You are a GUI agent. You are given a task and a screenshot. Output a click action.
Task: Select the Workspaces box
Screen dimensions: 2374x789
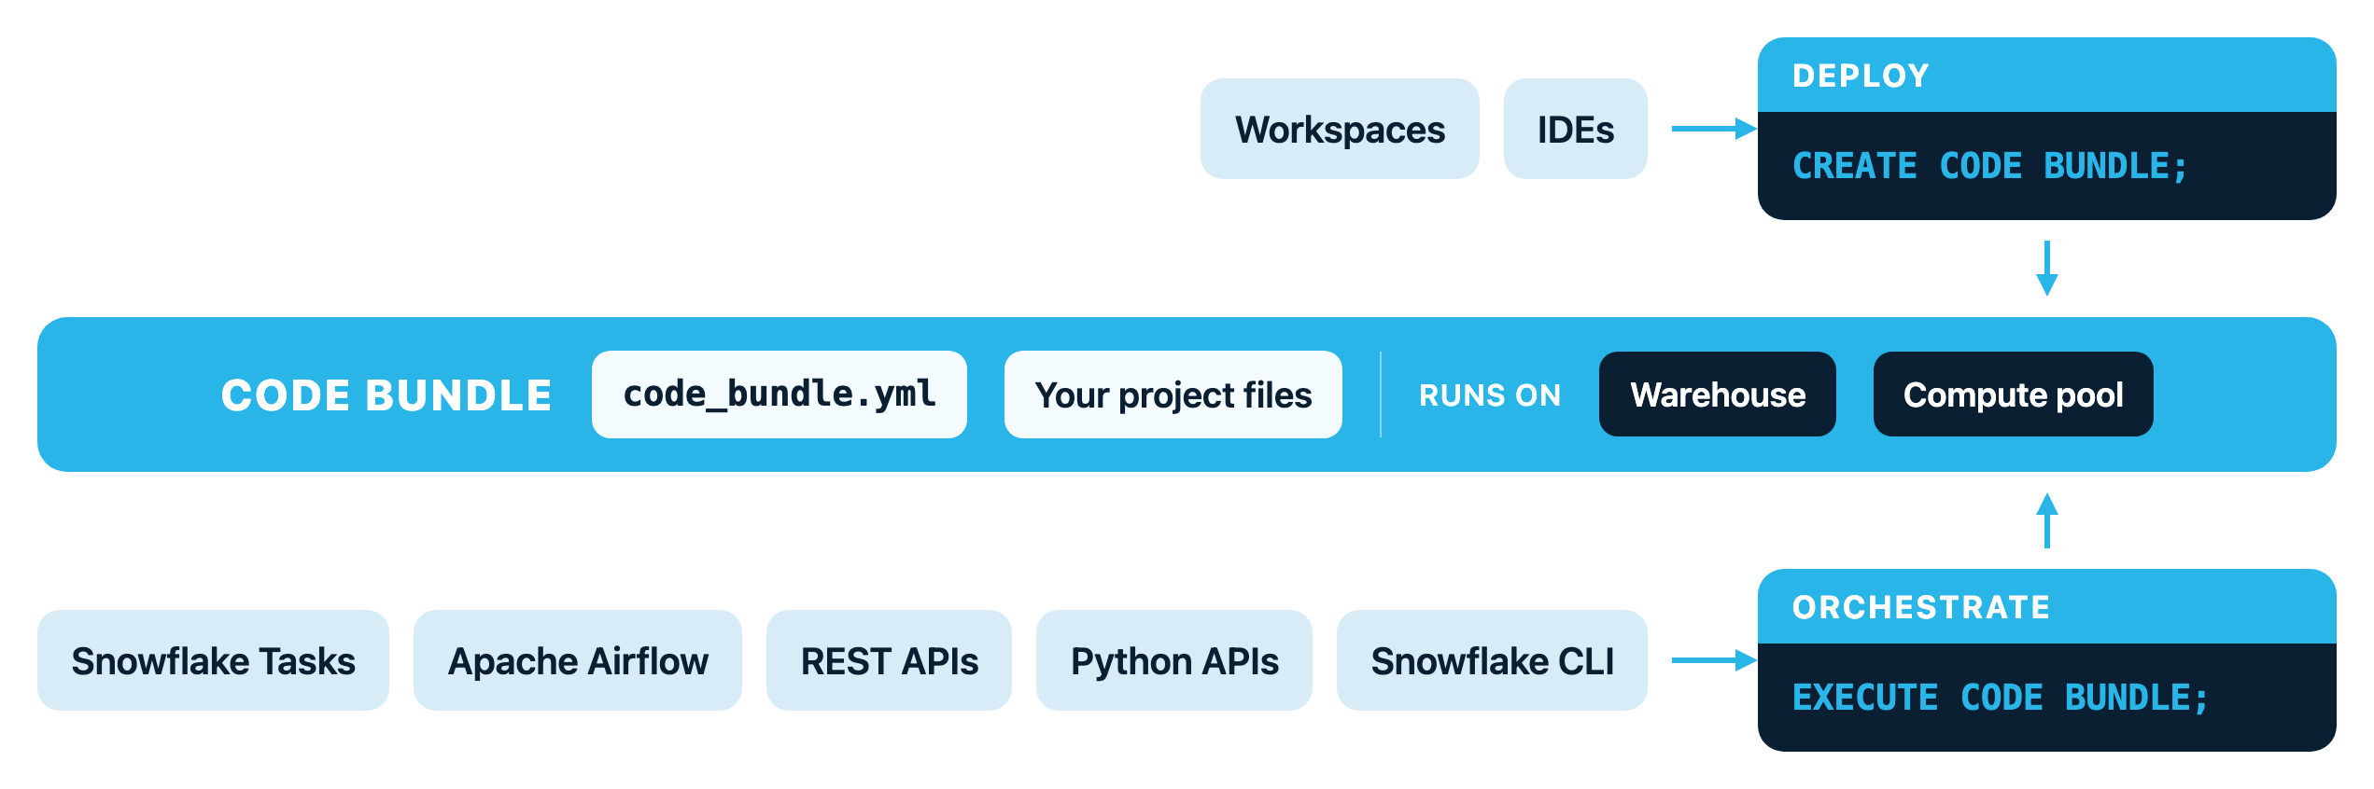(x=1340, y=129)
